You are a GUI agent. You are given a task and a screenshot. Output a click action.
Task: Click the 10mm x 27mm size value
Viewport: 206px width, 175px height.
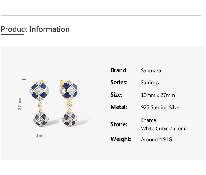[158, 95]
